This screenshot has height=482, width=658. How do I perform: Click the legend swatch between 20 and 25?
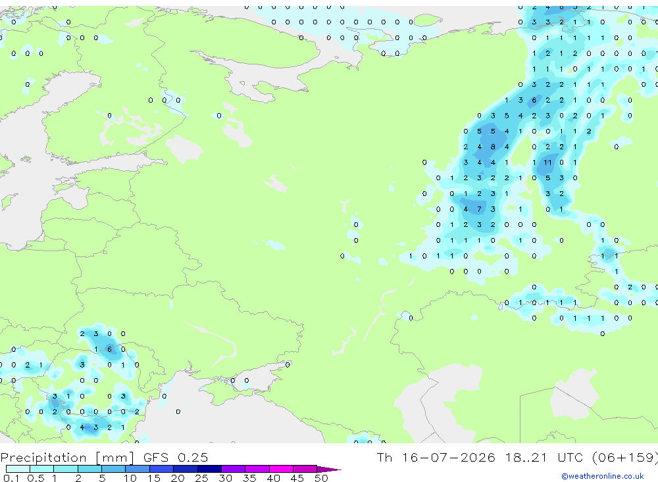pos(186,469)
